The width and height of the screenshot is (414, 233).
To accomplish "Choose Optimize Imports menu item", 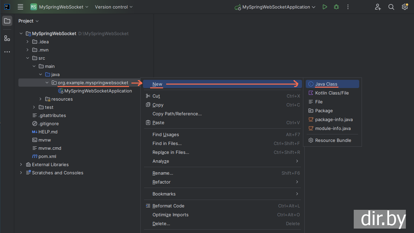I will [x=222, y=215].
